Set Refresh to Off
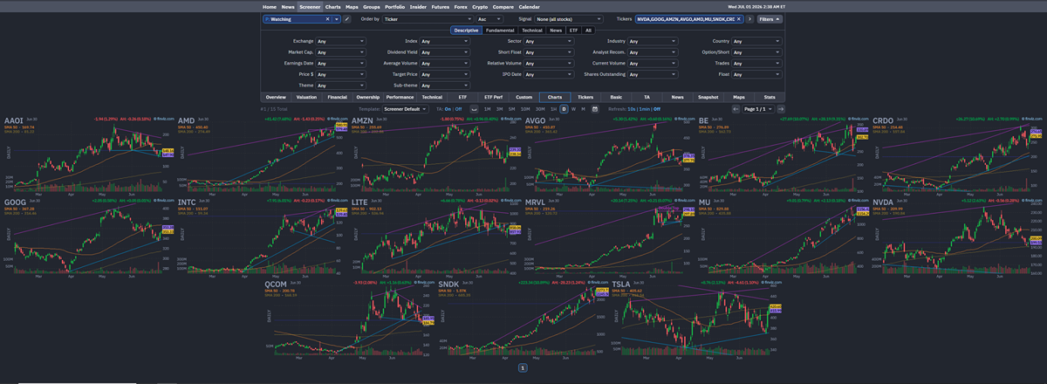Viewport: 1047px width, 384px height. 657,108
